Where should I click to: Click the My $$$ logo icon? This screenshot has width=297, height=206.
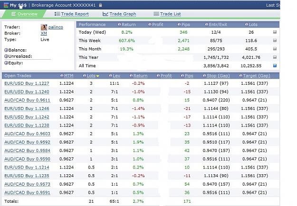[x=6, y=5]
